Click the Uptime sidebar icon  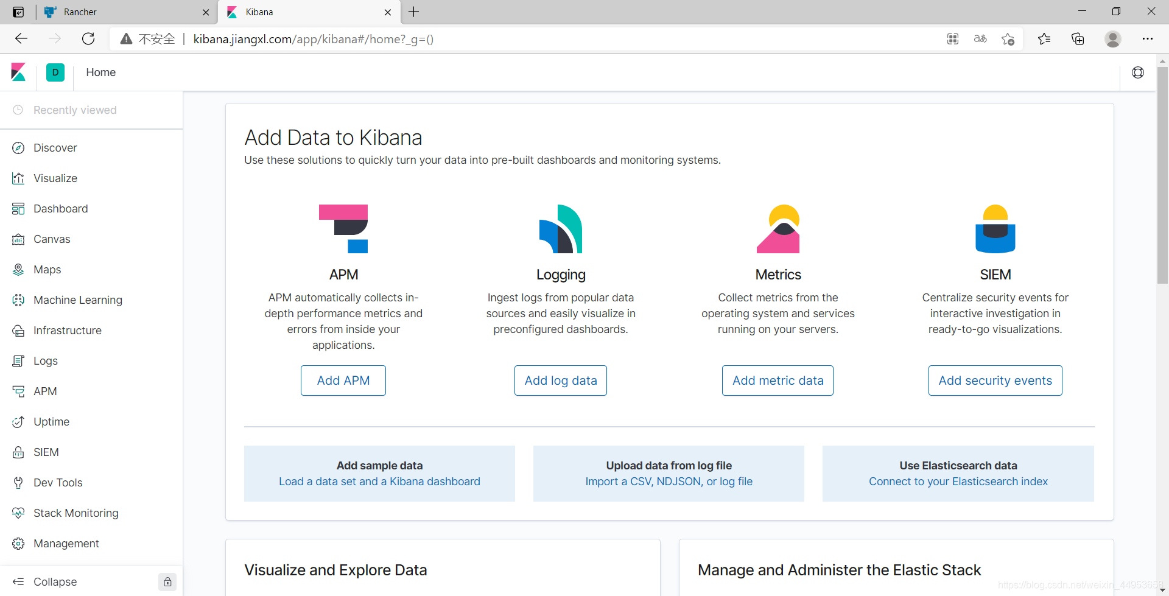coord(18,422)
